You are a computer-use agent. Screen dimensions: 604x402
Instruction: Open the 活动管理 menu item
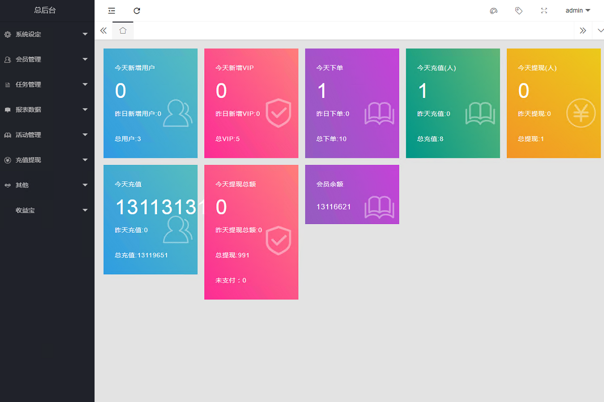(47, 135)
